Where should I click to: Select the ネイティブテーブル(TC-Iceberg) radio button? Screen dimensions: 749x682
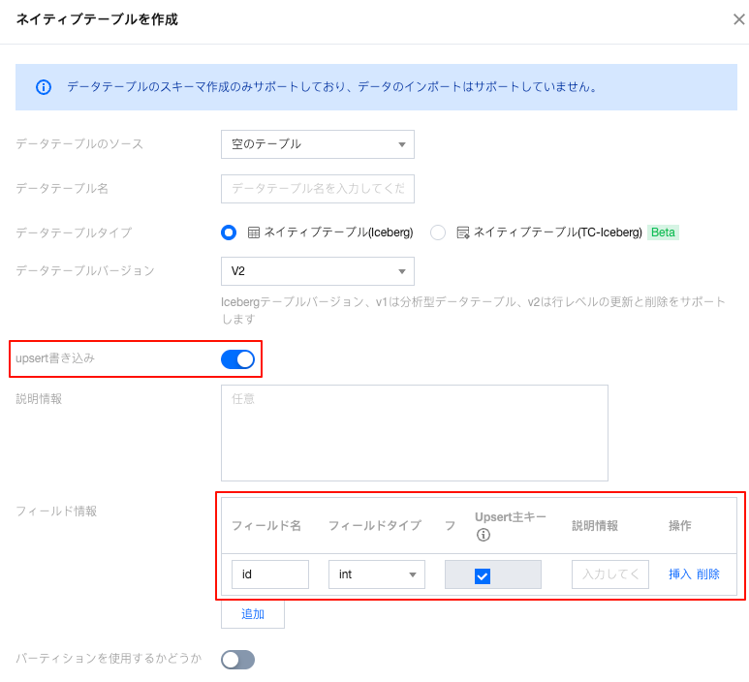(438, 232)
